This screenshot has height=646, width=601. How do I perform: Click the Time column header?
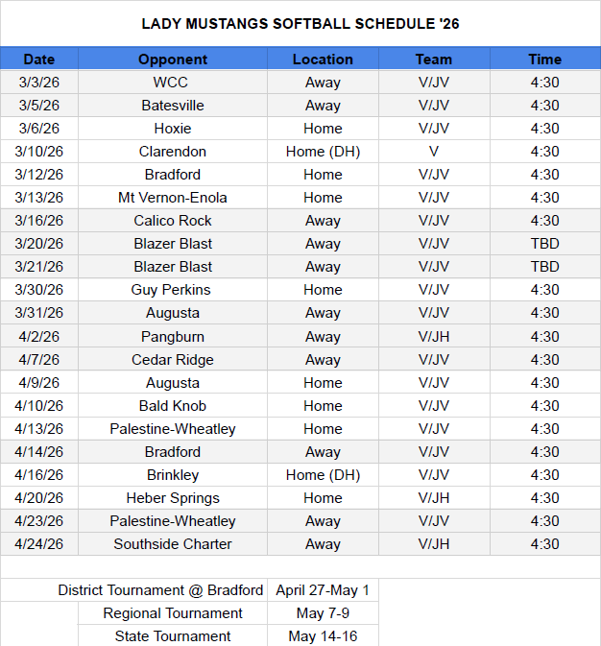[x=544, y=60]
